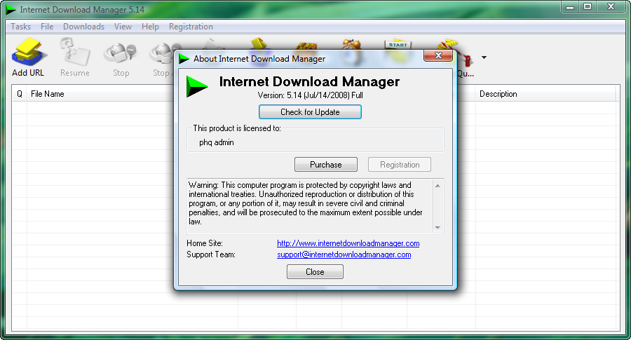The width and height of the screenshot is (631, 340).
Task: Click the warning text scroll up arrow
Action: coord(437,186)
